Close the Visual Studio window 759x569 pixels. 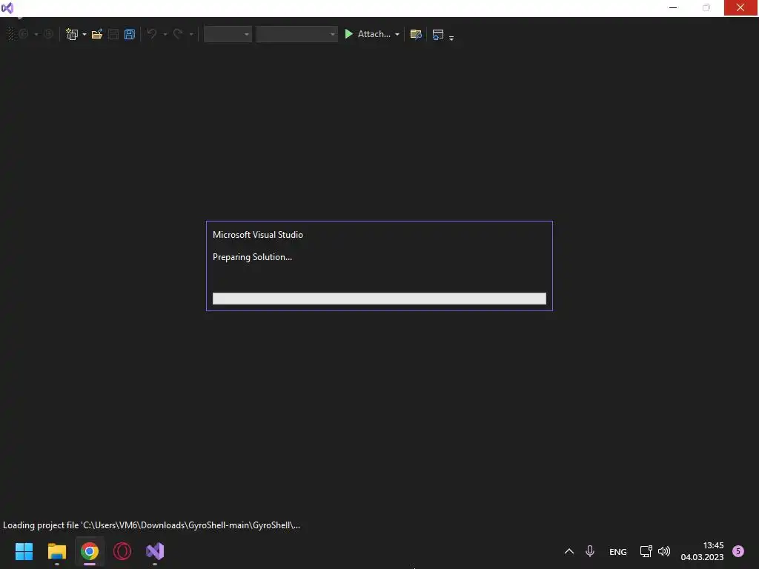pyautogui.click(x=740, y=7)
